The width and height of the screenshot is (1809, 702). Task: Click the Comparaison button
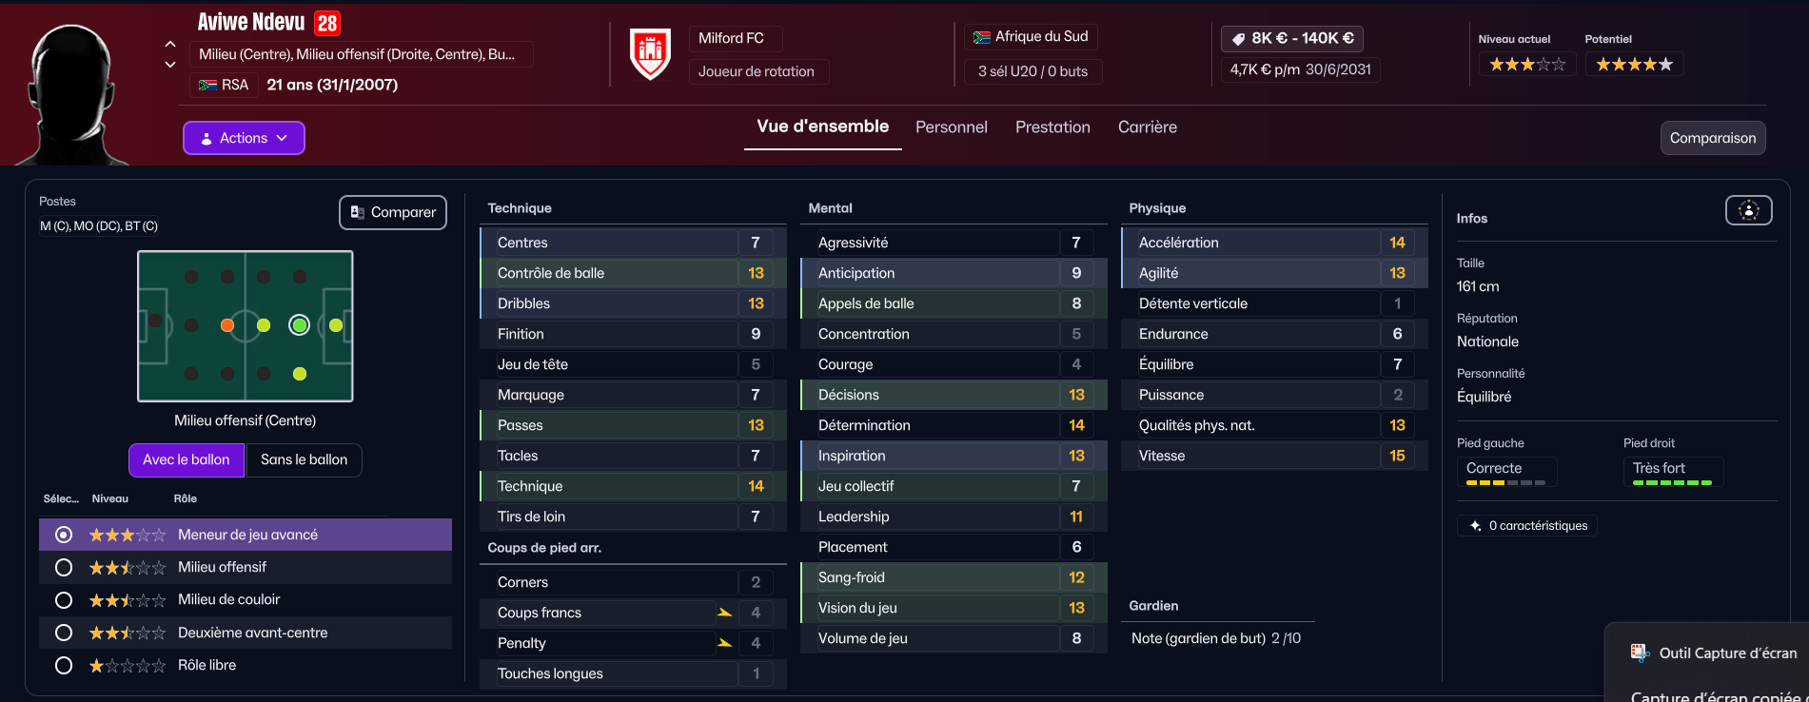[x=1713, y=138]
